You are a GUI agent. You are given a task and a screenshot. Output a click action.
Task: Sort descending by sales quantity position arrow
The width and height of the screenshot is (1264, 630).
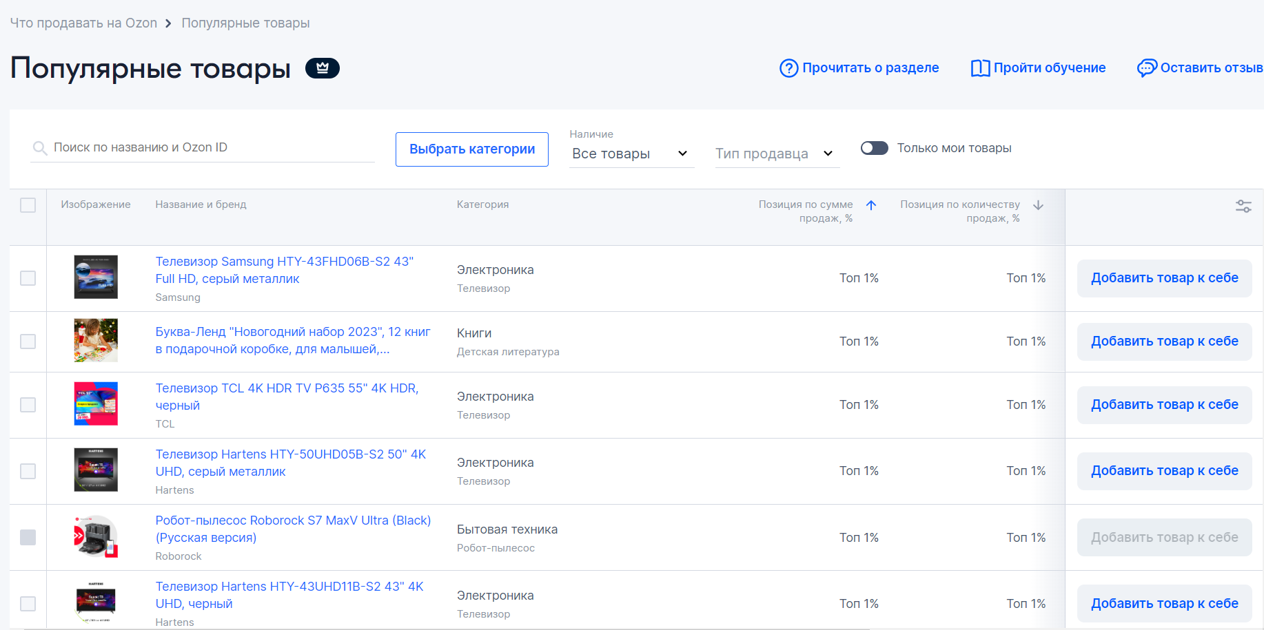(1038, 205)
